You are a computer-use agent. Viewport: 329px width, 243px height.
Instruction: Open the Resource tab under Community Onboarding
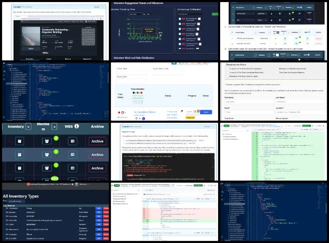68,59
